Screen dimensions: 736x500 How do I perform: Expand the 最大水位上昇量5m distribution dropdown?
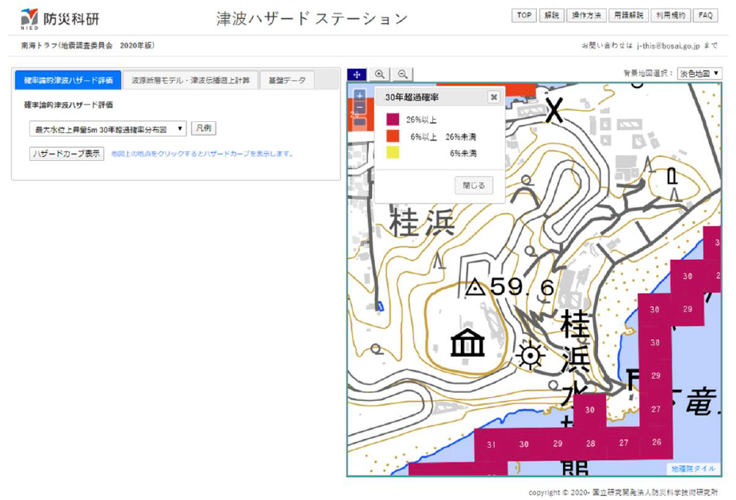pos(108,128)
